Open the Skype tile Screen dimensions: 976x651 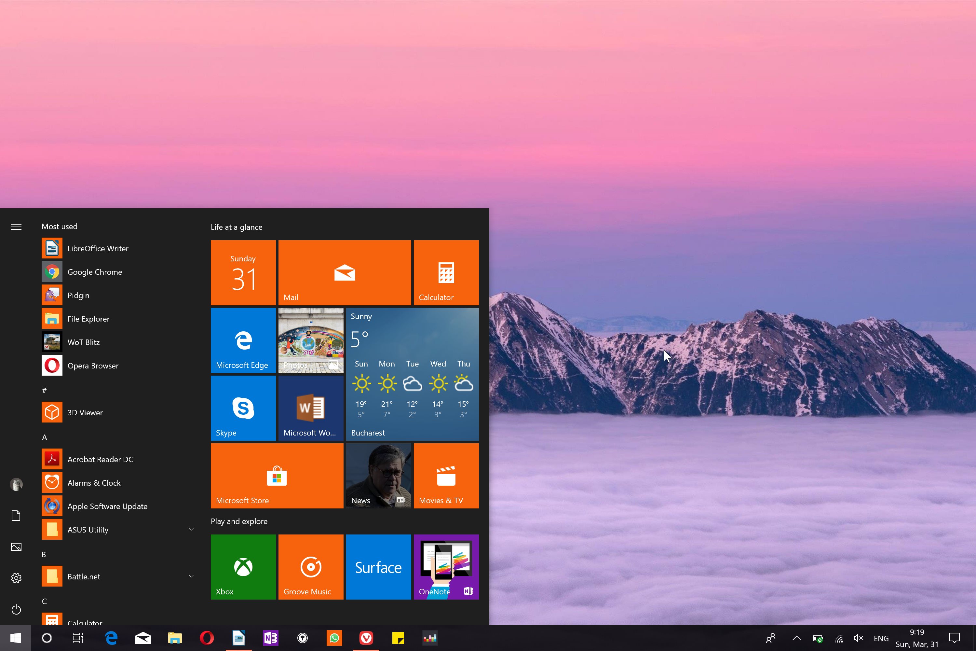click(x=243, y=408)
